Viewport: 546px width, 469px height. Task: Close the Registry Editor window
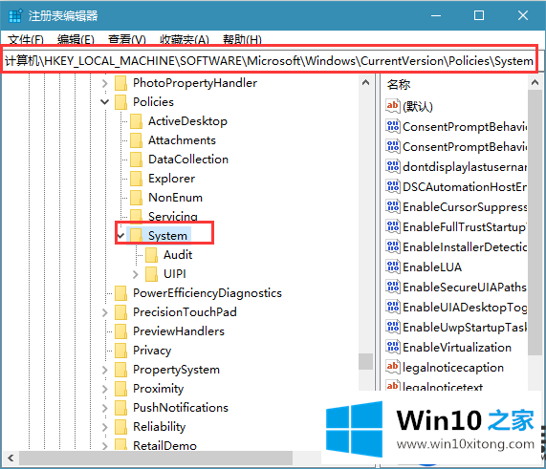523,15
